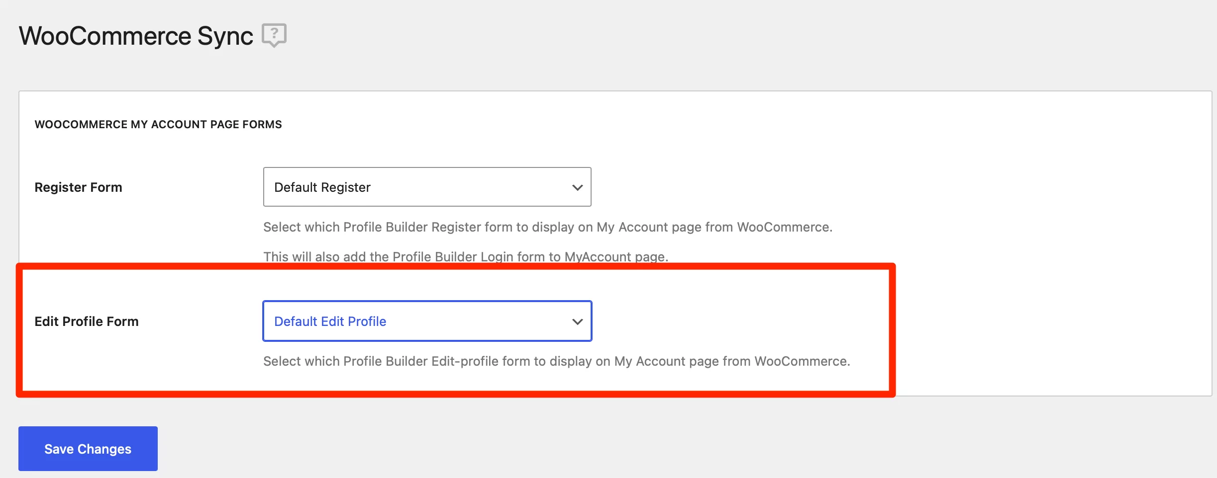Click the 'Register Form' label
The image size is (1217, 478).
[78, 187]
